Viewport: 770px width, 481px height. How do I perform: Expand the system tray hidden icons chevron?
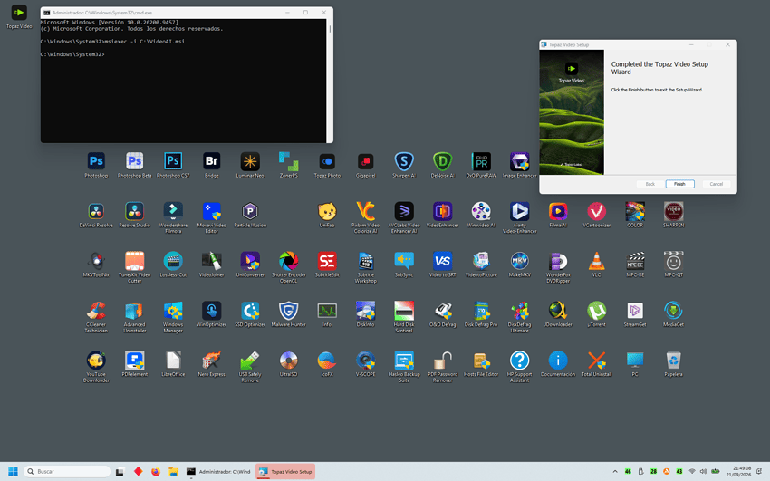615,471
